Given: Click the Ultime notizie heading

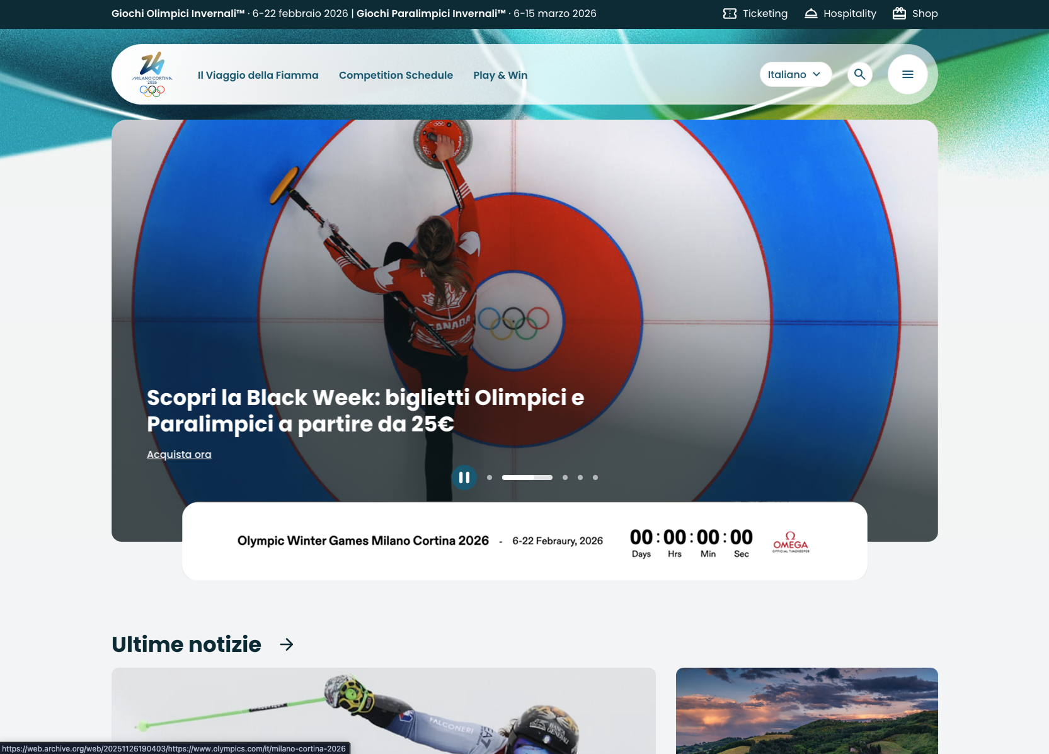Looking at the screenshot, I should (x=186, y=644).
